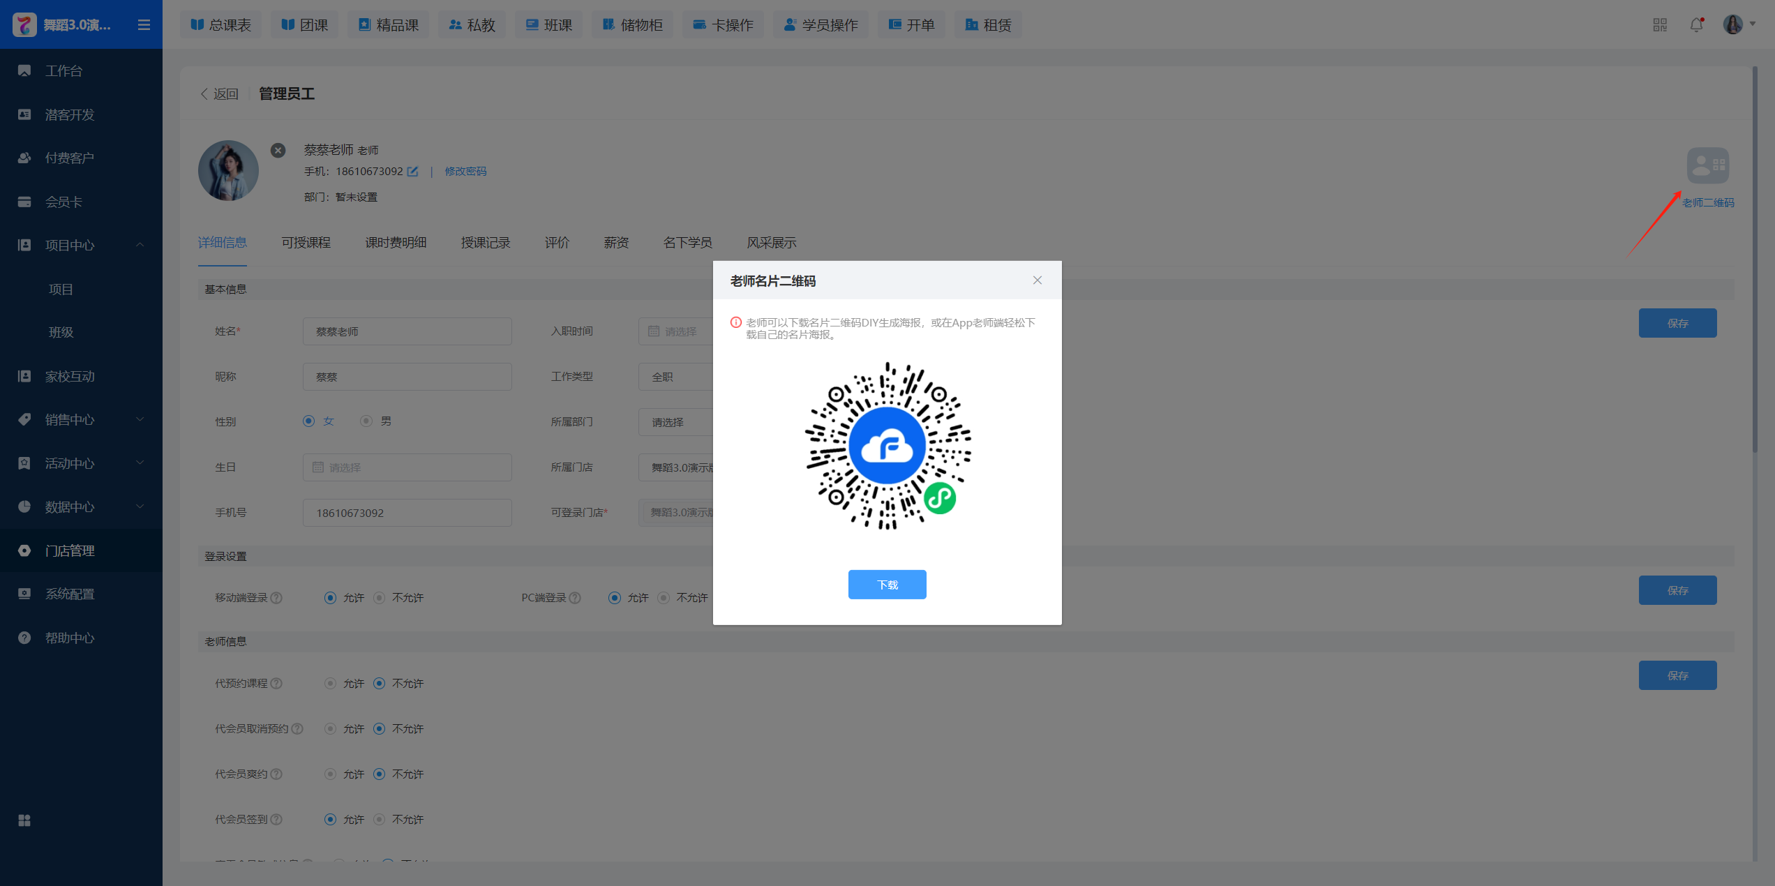Open 门店管理 in the sidebar
Image resolution: width=1775 pixels, height=886 pixels.
coord(81,550)
